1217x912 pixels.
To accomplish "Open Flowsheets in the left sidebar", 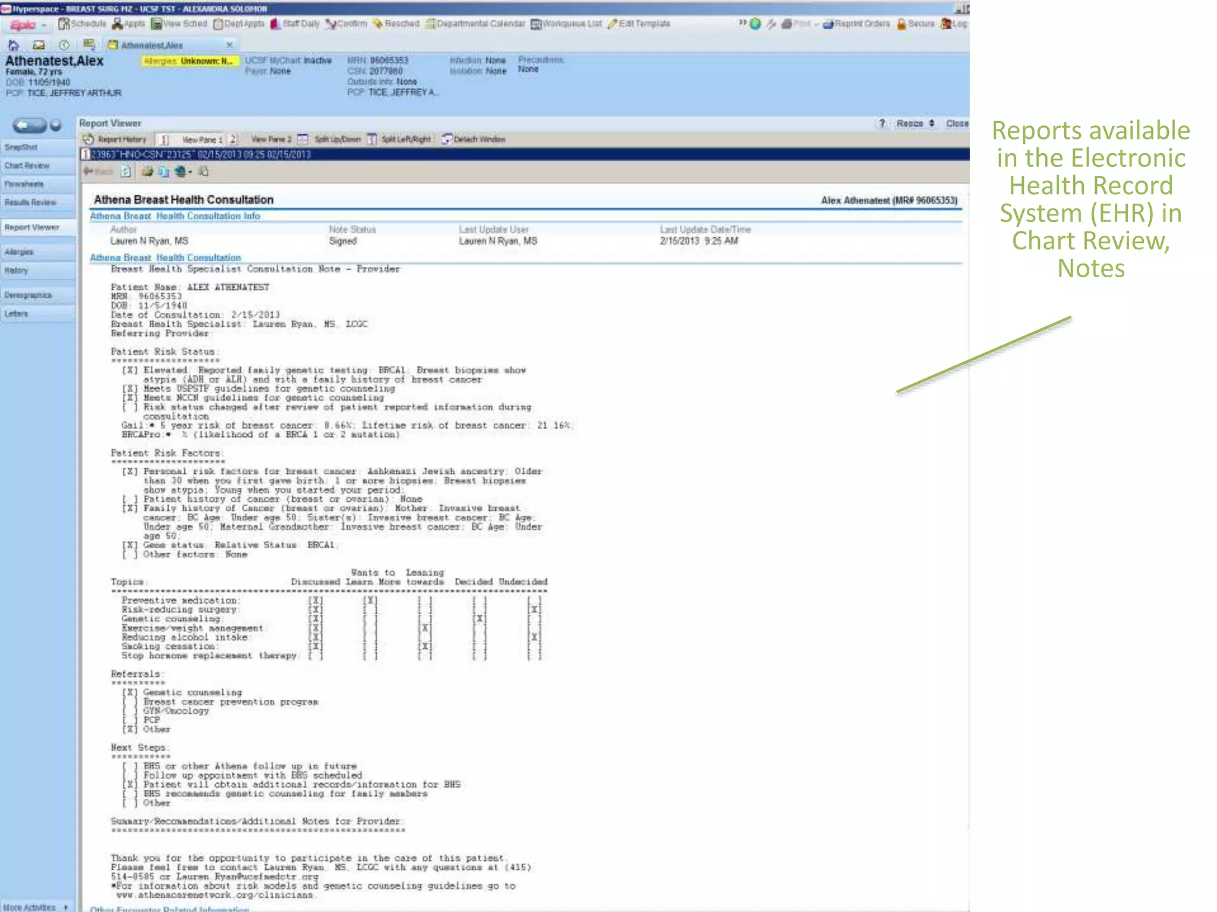I will [x=38, y=184].
